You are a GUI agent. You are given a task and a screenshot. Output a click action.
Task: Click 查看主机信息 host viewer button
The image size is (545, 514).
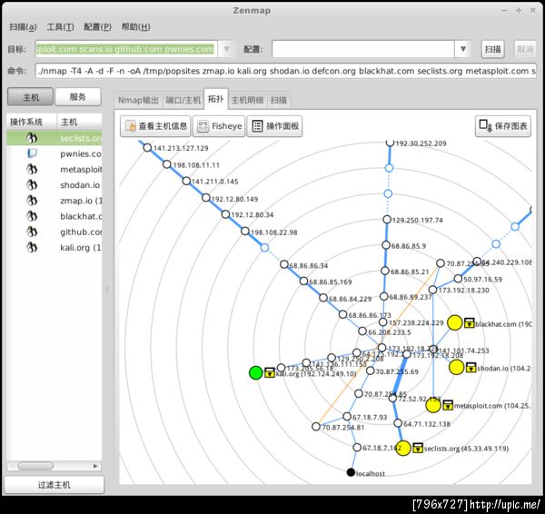click(x=155, y=126)
